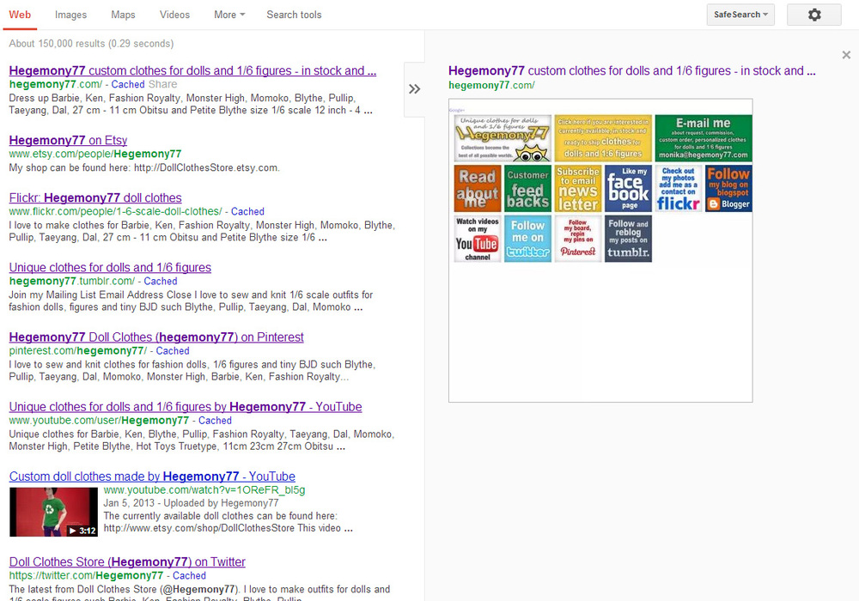Click the pinterest.com/hegemony77/ URL text
859x601 pixels.
[x=78, y=351]
